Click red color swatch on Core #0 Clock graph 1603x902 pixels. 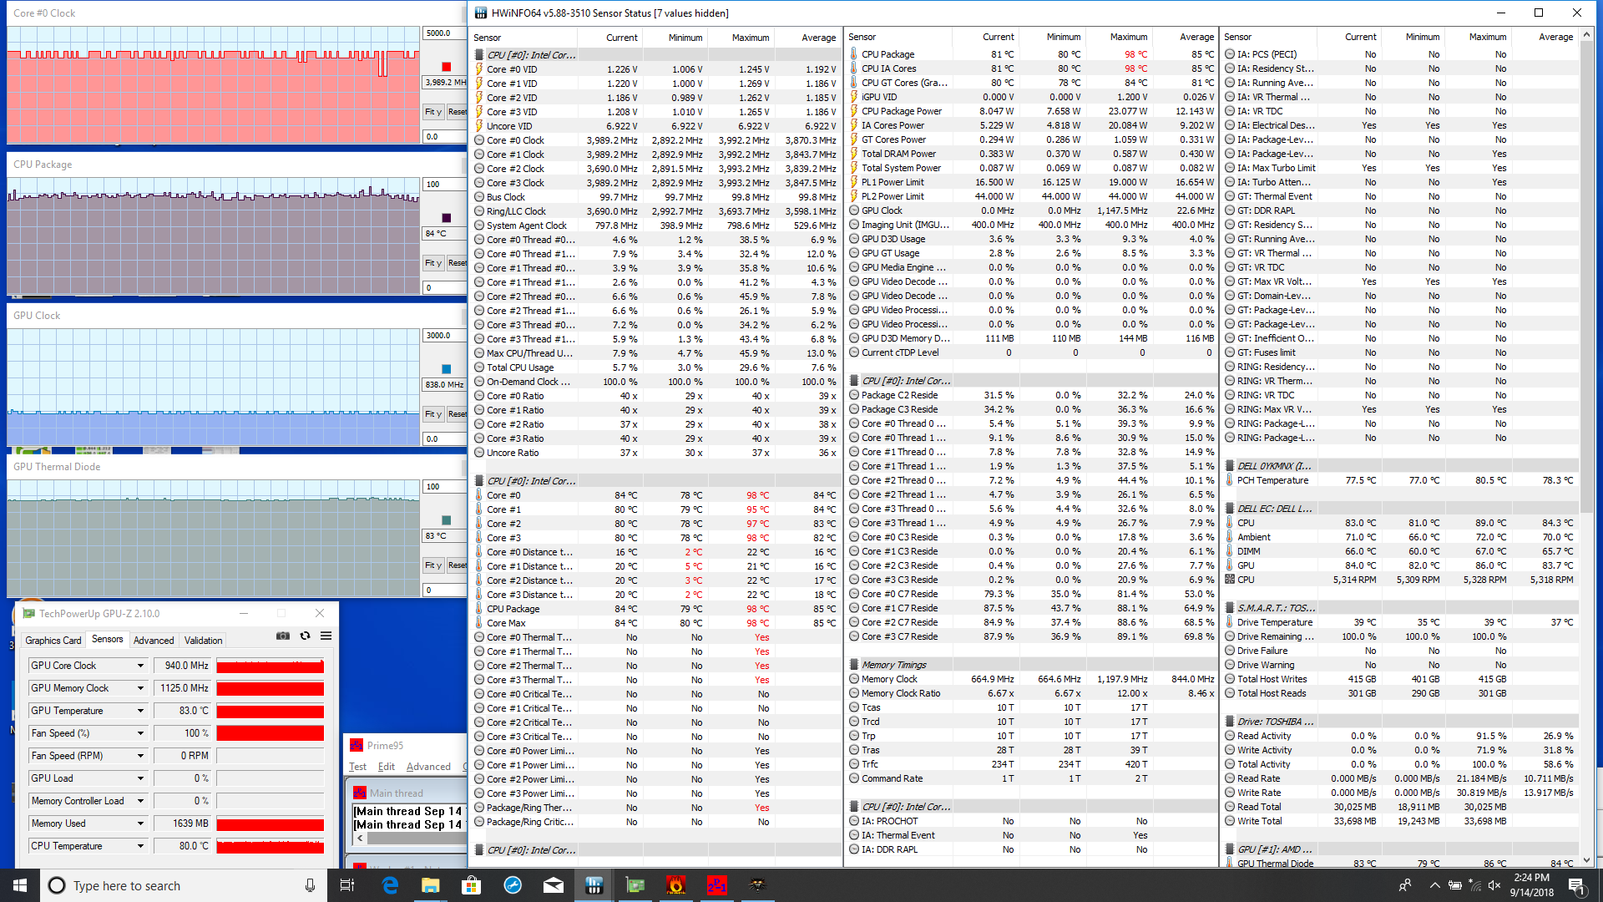coord(446,67)
